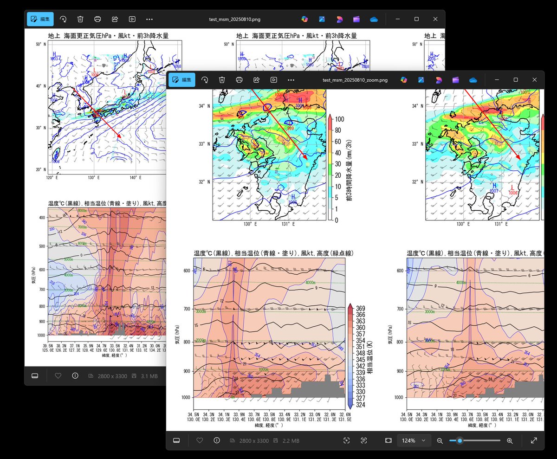
Task: Open the more options menu in zoom.png window
Action: point(291,80)
